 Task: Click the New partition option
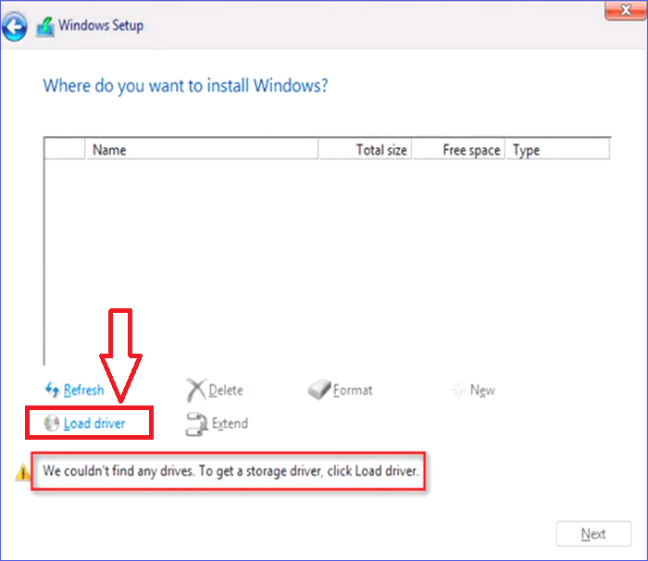pyautogui.click(x=482, y=390)
